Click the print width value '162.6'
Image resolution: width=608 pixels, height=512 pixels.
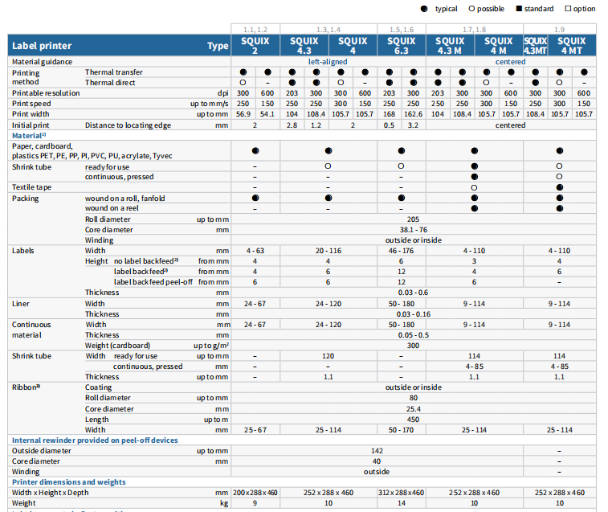click(413, 114)
